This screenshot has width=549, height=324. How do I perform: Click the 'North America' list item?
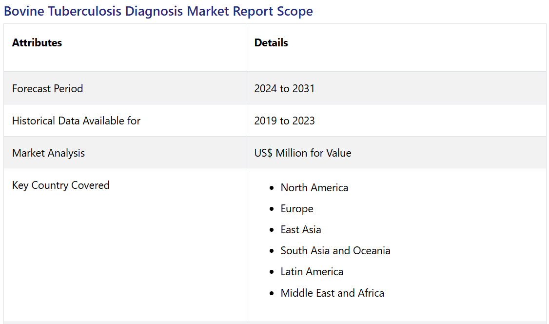point(314,188)
